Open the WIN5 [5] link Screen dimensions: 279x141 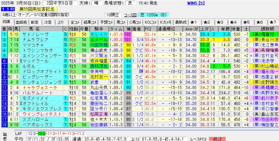tap(196, 3)
